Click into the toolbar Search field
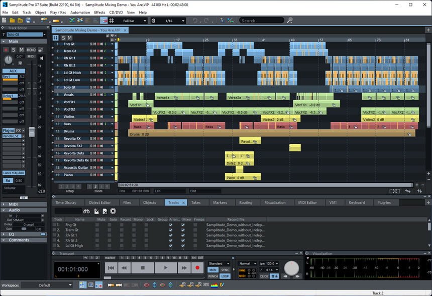 [x=261, y=21]
